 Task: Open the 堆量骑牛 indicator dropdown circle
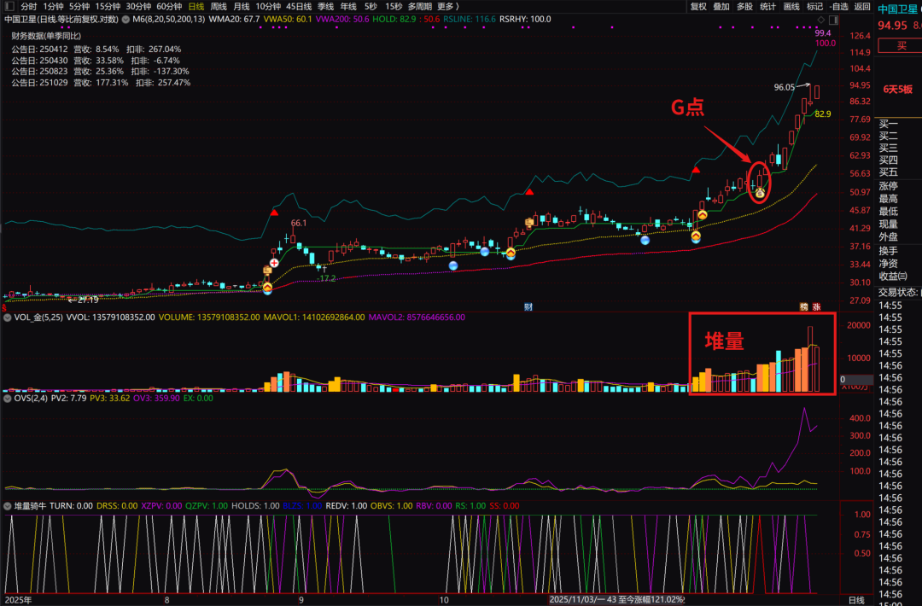(8, 506)
